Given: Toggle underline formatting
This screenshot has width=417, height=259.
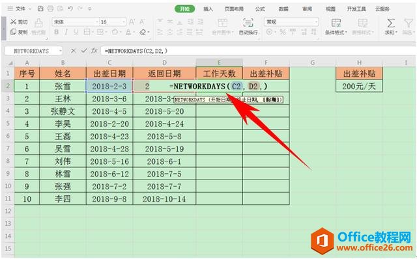Looking at the screenshot, I should [x=76, y=32].
